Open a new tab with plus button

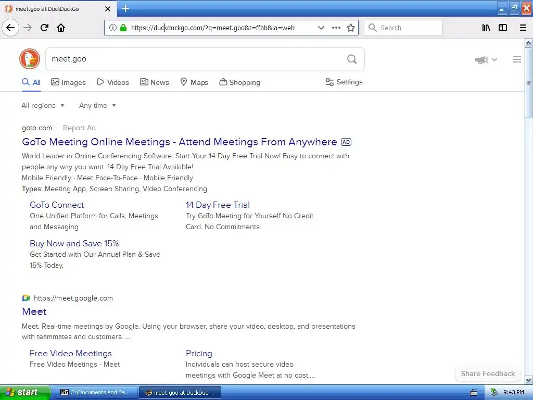[x=125, y=8]
